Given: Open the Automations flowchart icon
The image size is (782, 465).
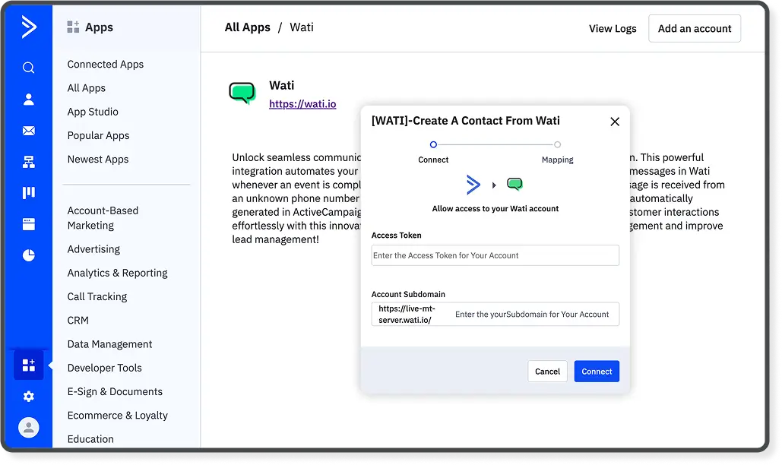Looking at the screenshot, I should coord(28,162).
